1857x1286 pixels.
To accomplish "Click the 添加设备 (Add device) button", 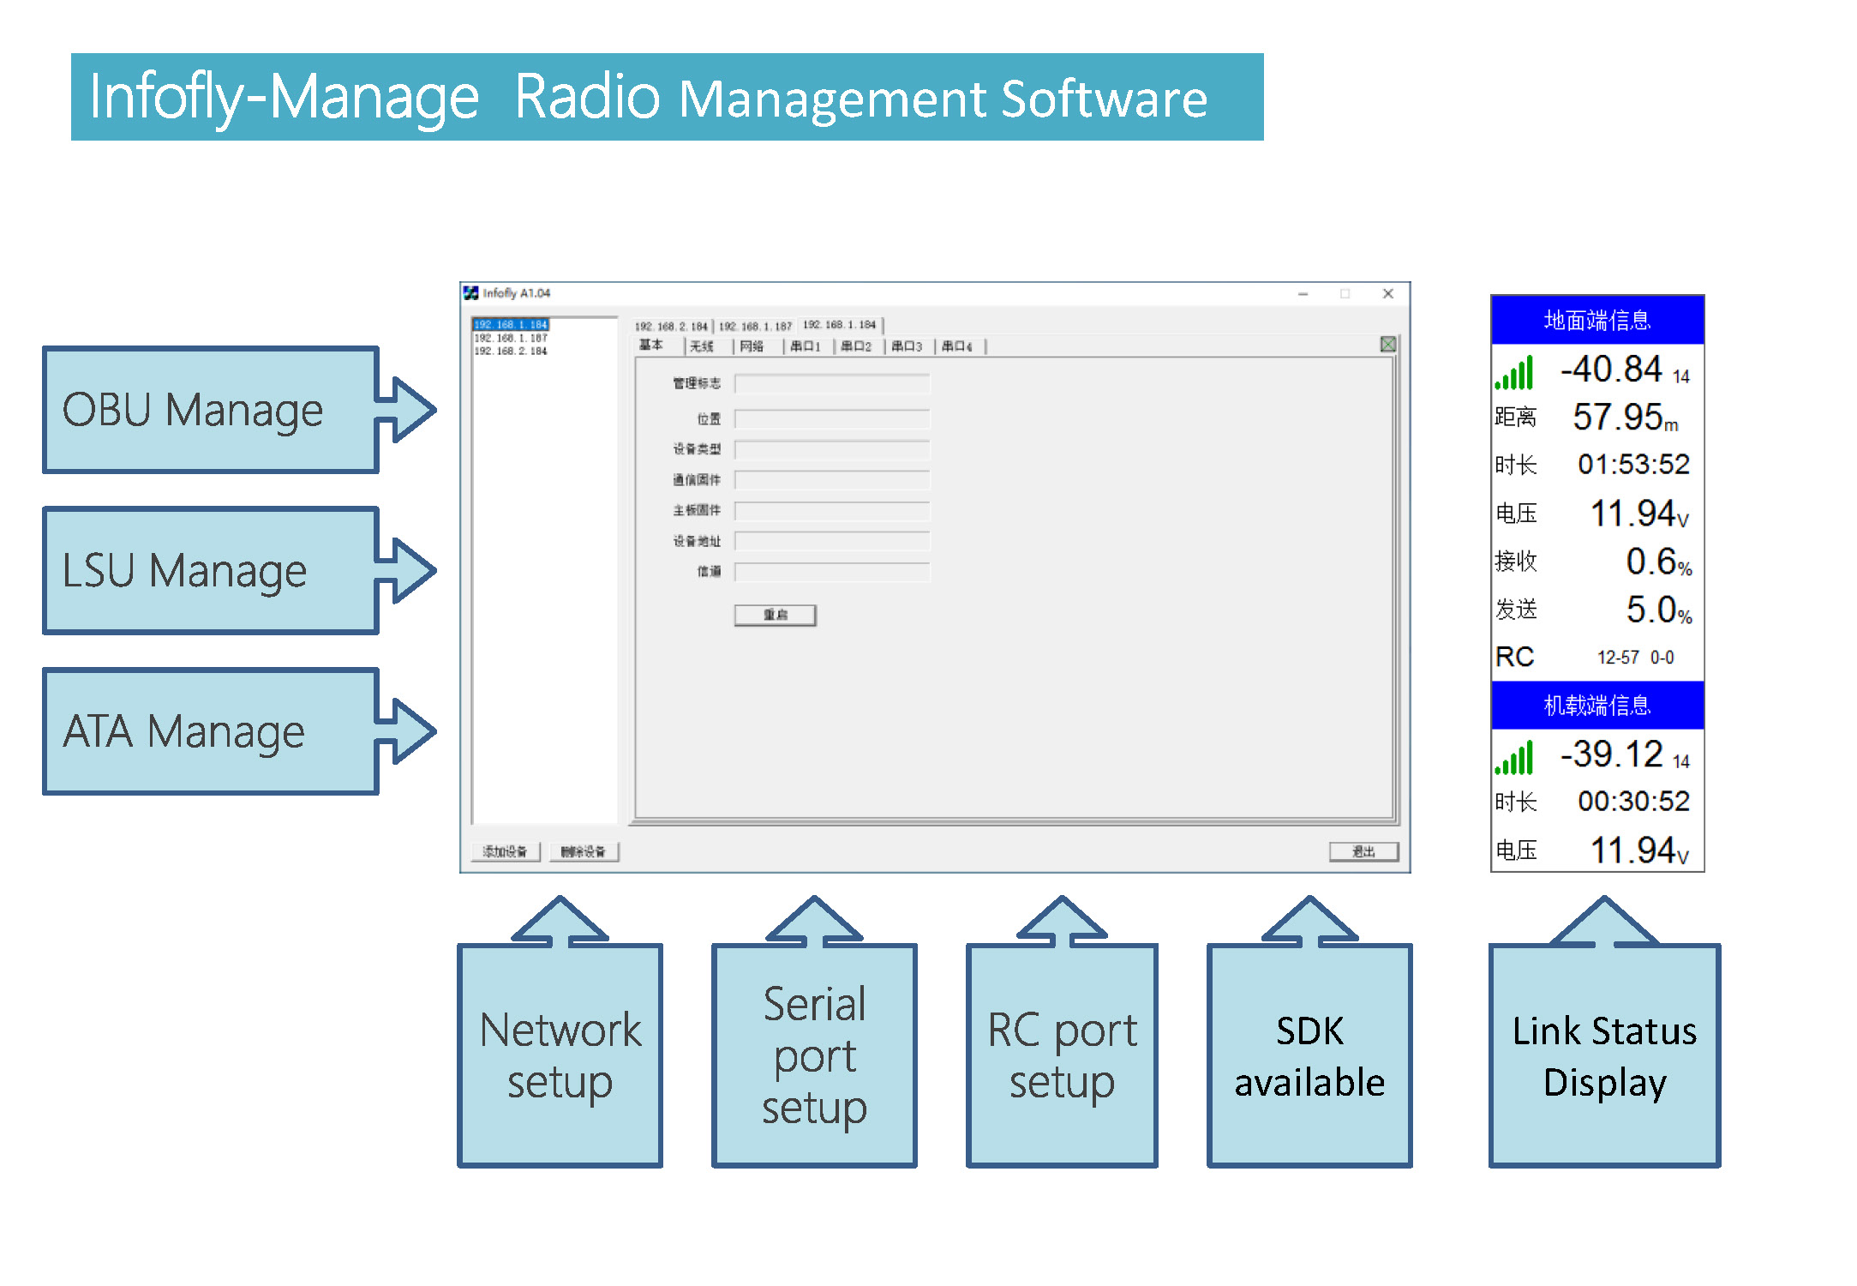I will [x=506, y=851].
